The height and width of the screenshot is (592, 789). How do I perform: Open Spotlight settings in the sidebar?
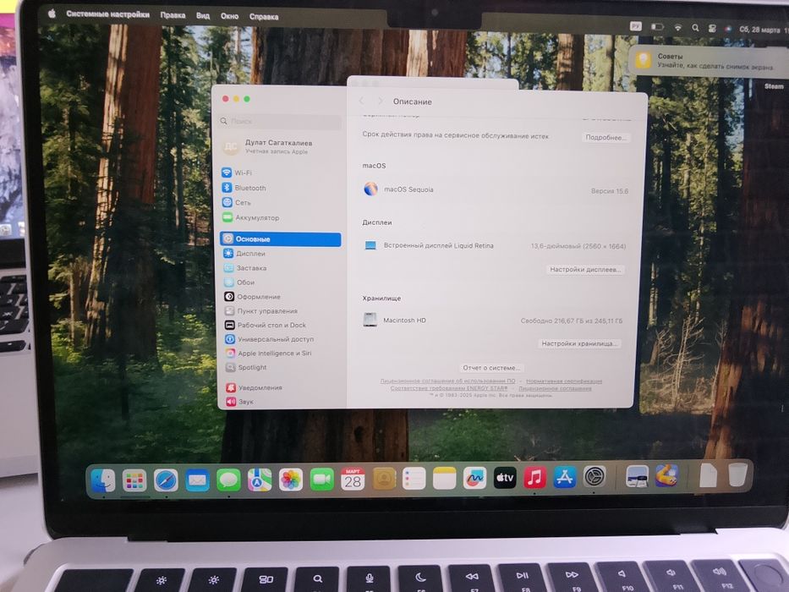click(246, 367)
